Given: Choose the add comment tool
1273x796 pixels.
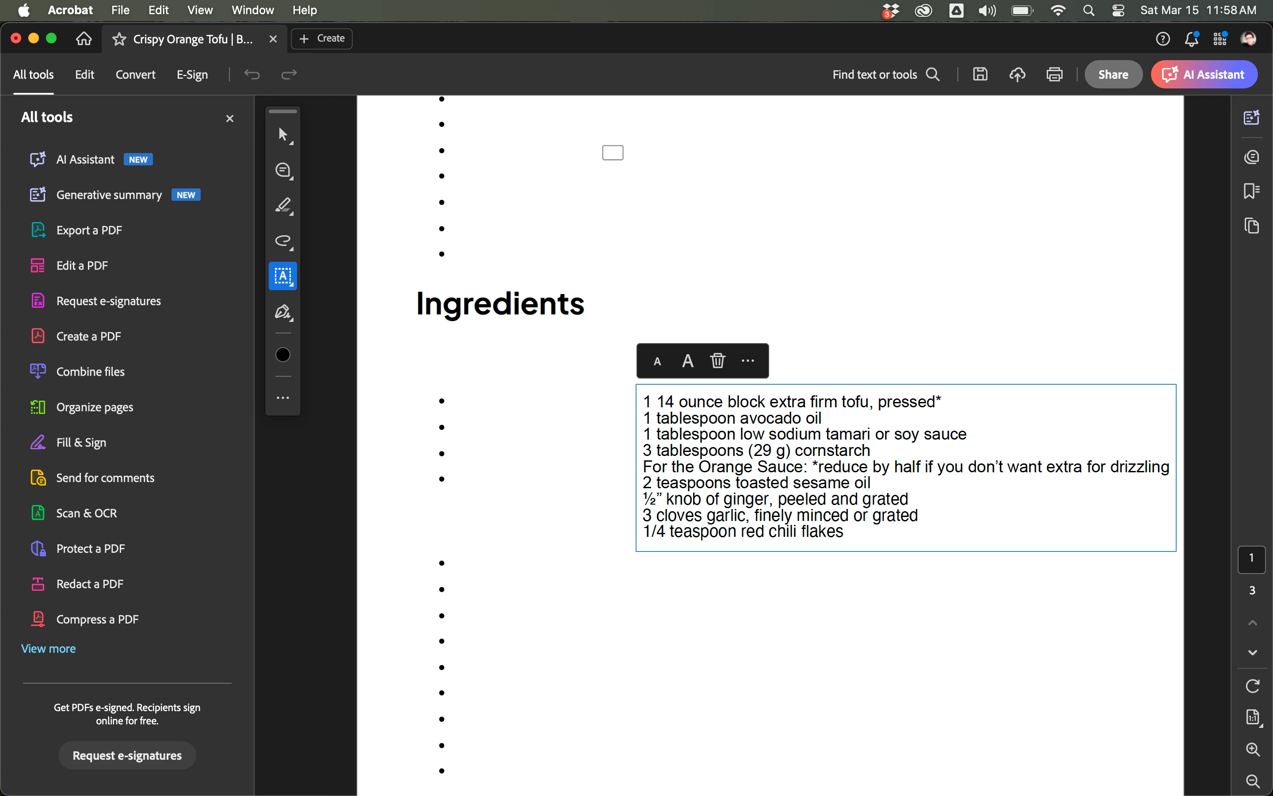Looking at the screenshot, I should click(x=283, y=170).
